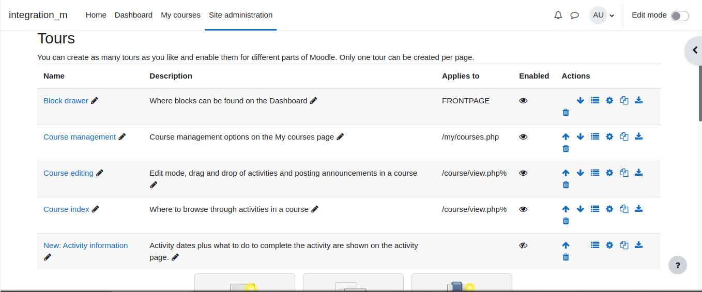Image resolution: width=702 pixels, height=292 pixels.
Task: View steps list for Course index tour
Action: point(595,209)
